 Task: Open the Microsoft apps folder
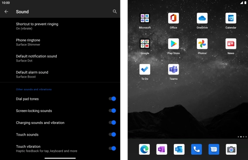point(145,18)
